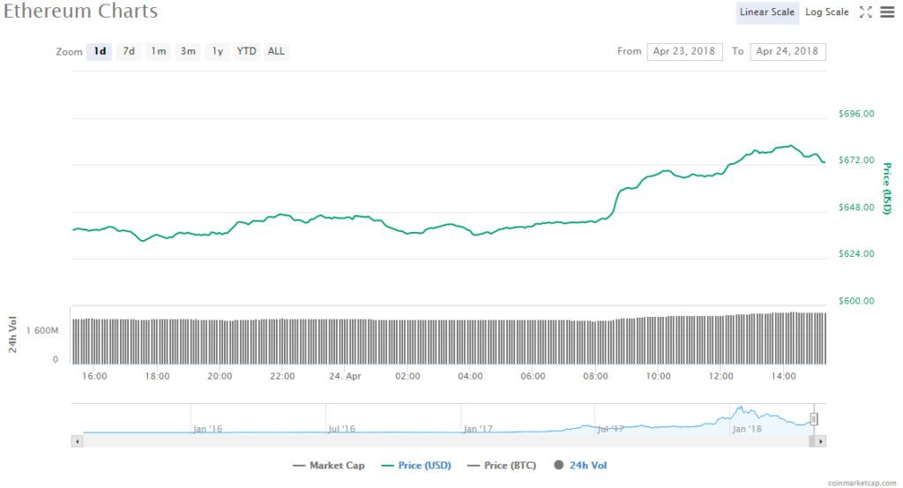Click the fullscreen expand icon
This screenshot has width=903, height=488.
point(865,12)
